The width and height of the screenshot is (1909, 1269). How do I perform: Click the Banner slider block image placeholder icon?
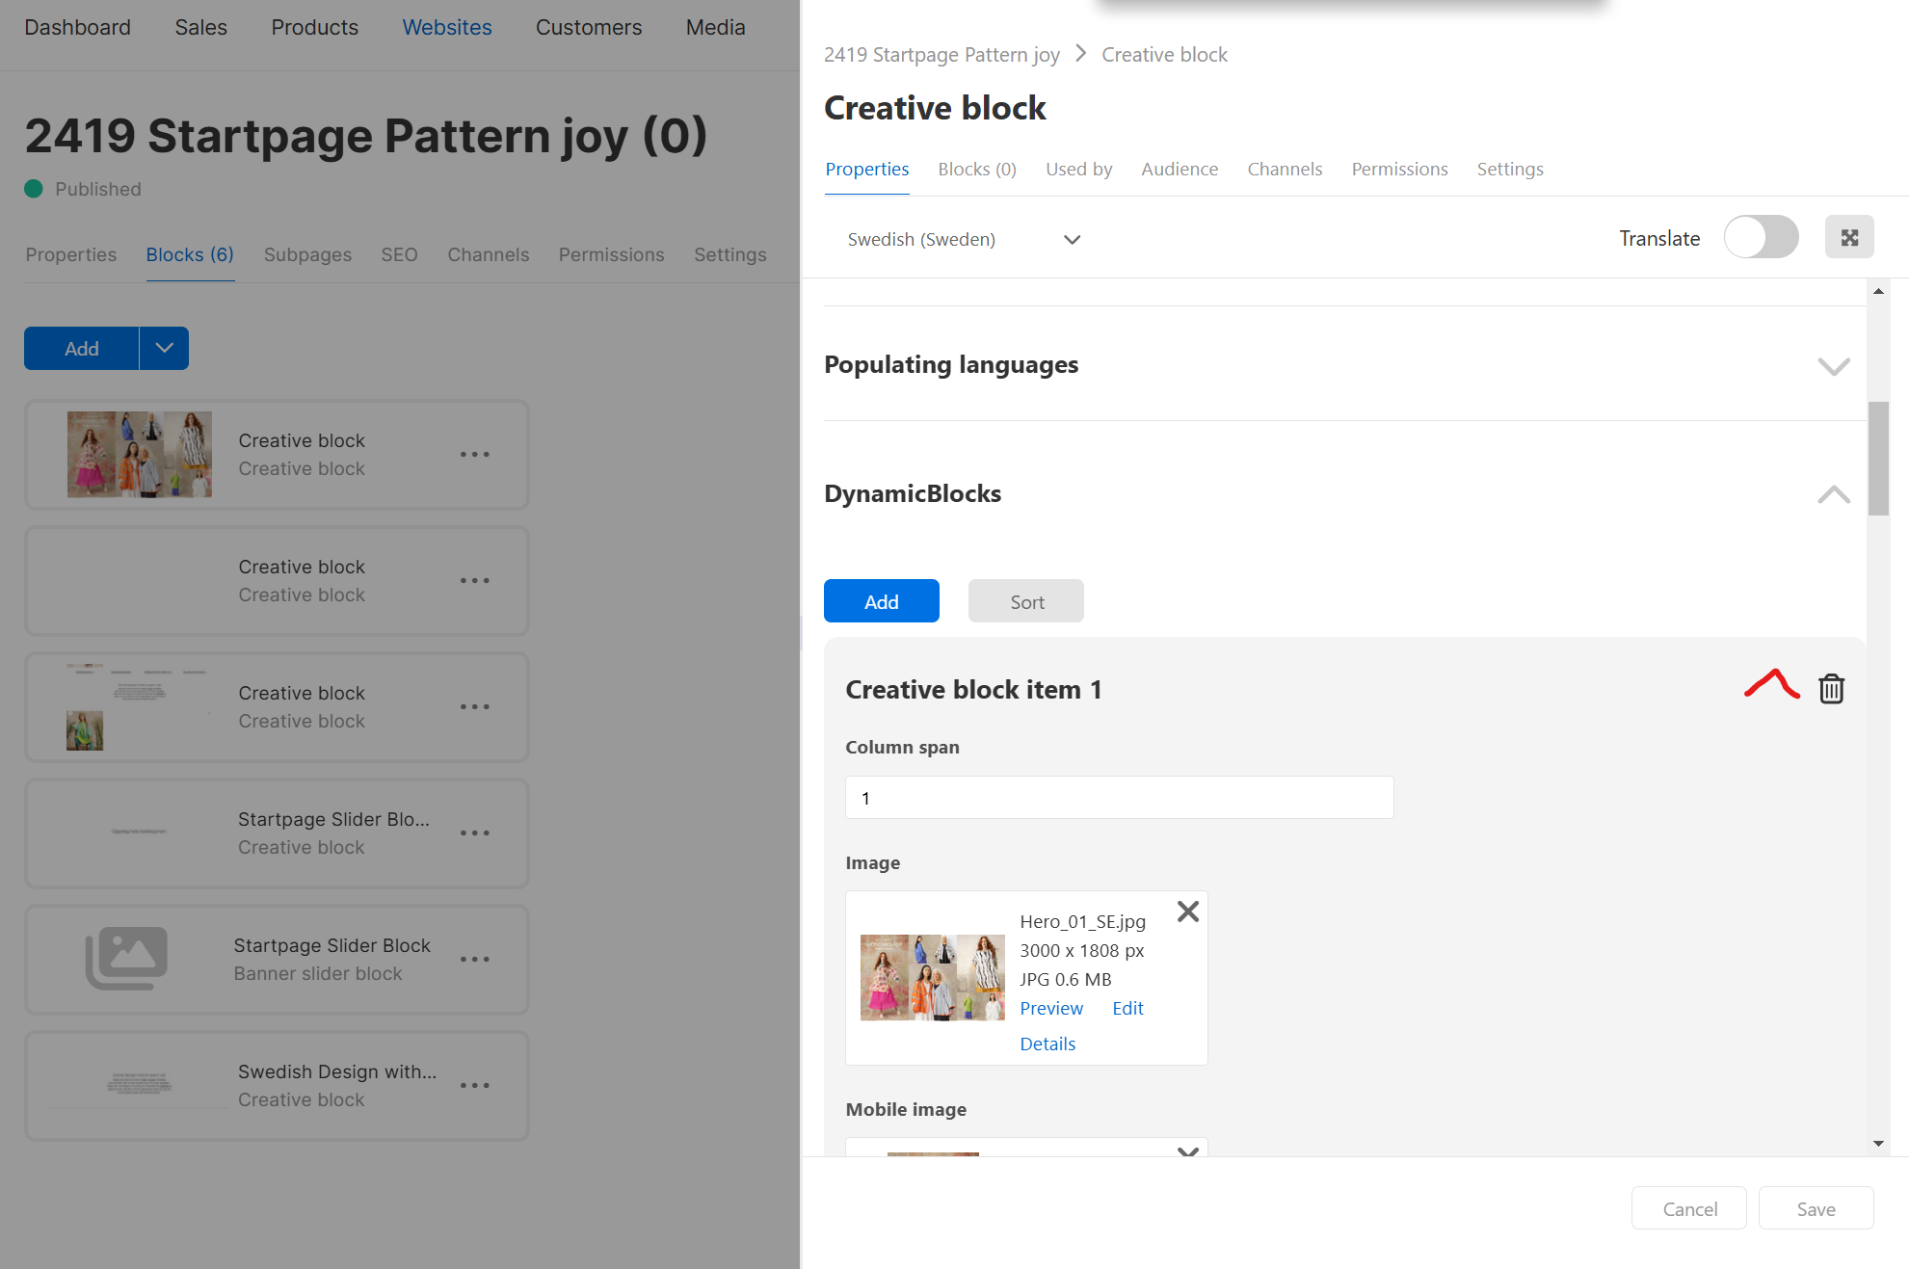126,959
